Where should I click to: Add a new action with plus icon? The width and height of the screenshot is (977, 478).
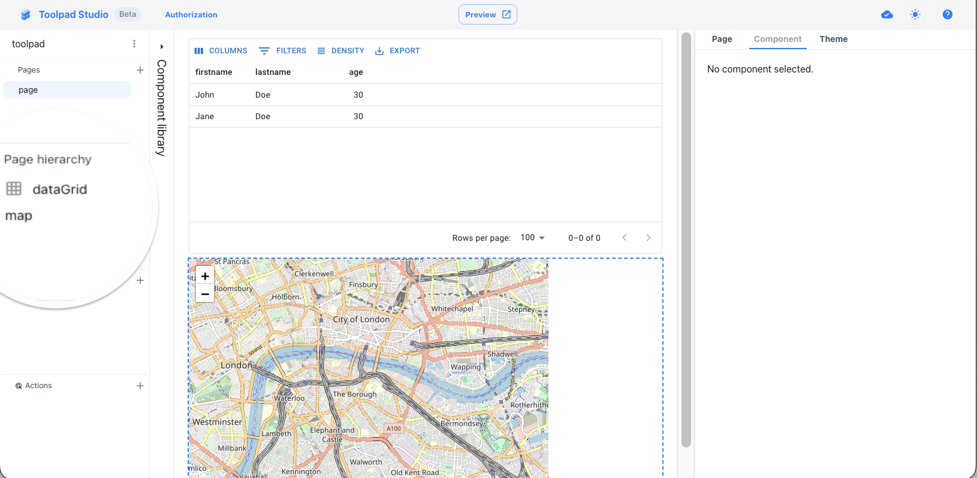140,386
